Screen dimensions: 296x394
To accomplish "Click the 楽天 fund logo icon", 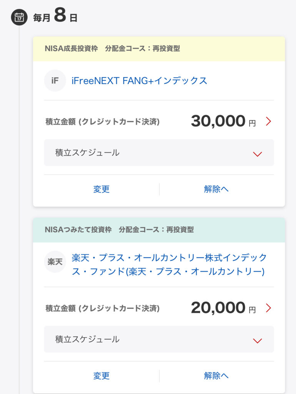I will tap(55, 262).
